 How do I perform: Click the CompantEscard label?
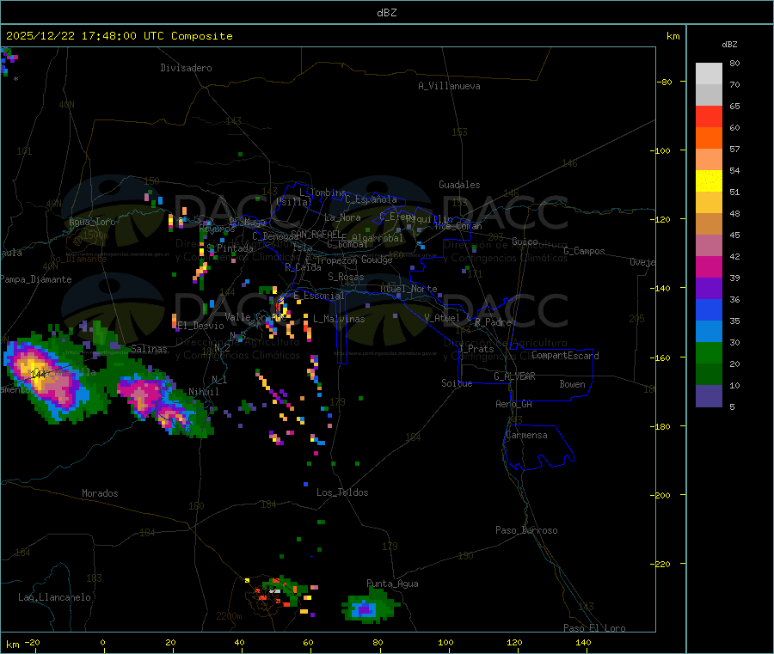coord(565,356)
